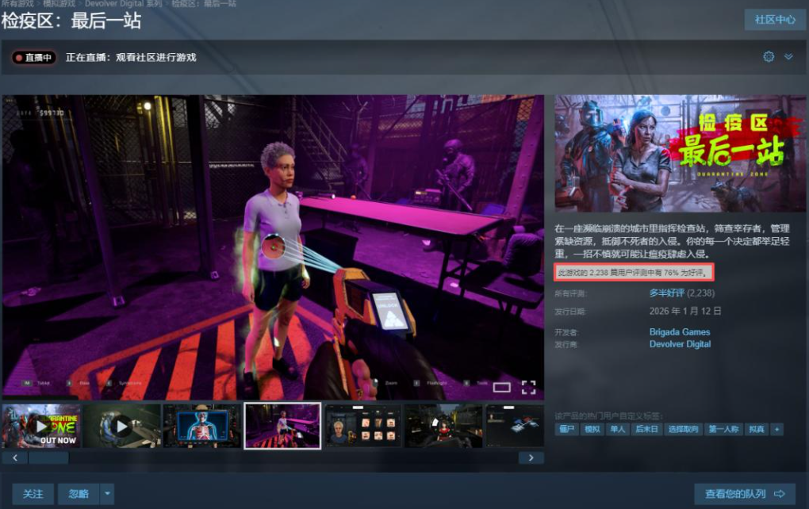
Task: Expand the live broadcast panel chevron
Action: click(788, 57)
